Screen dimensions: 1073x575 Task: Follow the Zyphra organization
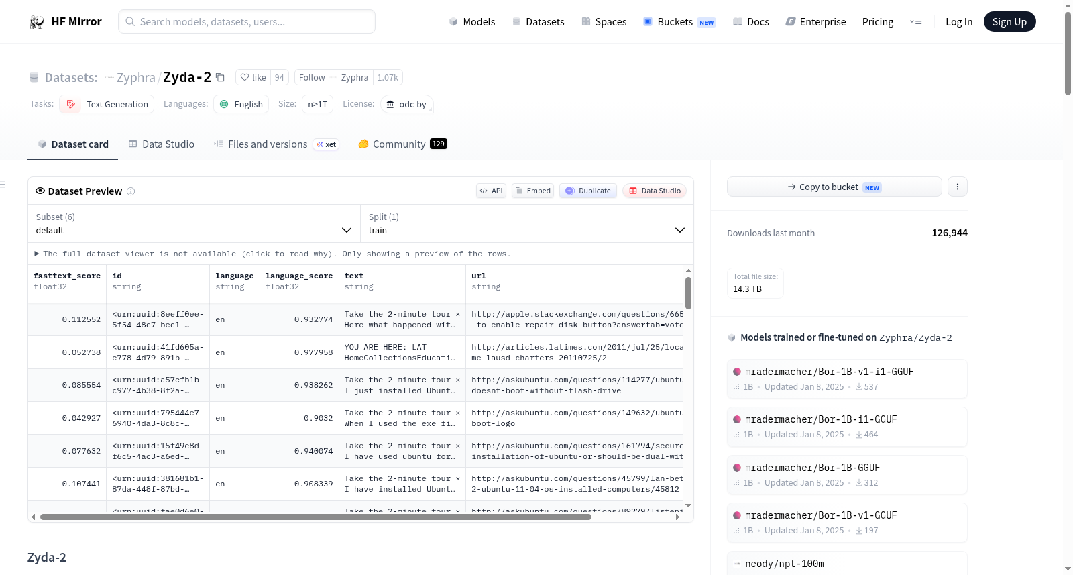(312, 77)
